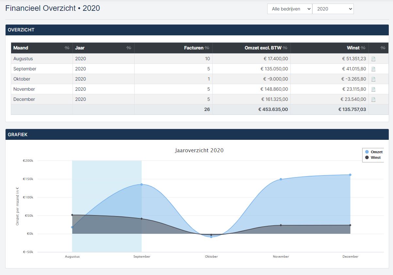The width and height of the screenshot is (393, 275).
Task: Sort the Winst column via its arrows icon
Action: tap(363, 48)
